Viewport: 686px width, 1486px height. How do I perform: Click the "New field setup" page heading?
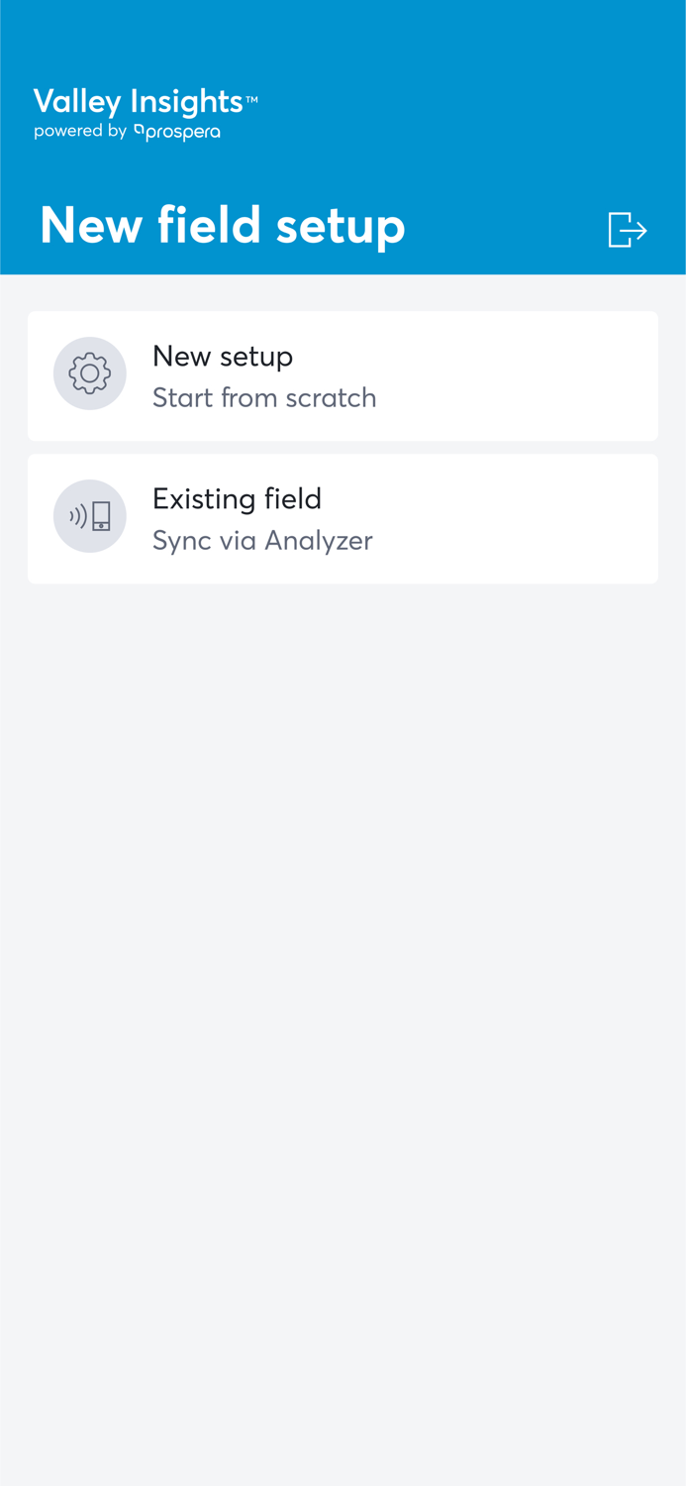[x=223, y=226]
